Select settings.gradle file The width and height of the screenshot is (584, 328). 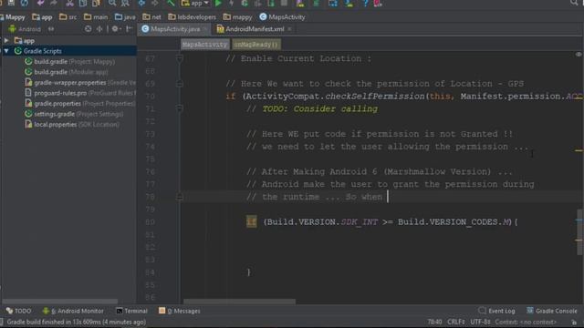point(74,114)
